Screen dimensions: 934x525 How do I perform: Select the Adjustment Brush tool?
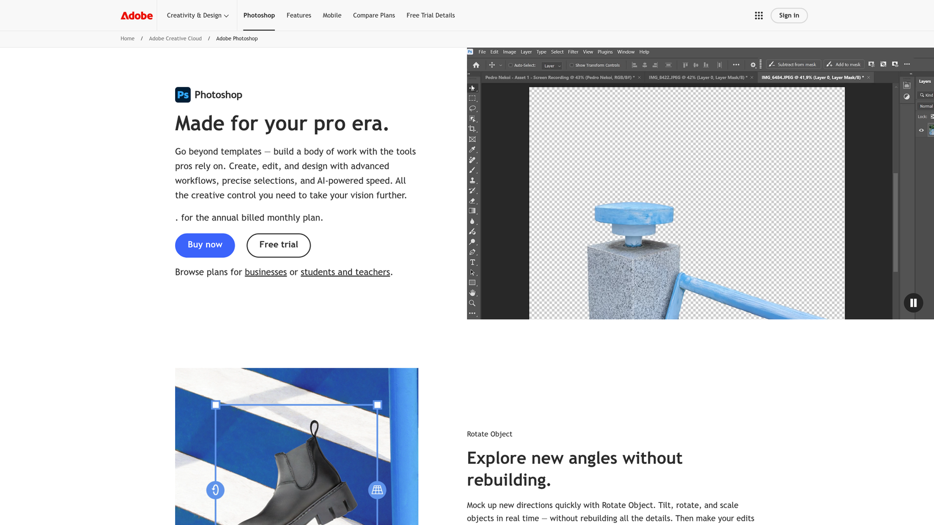point(472,232)
